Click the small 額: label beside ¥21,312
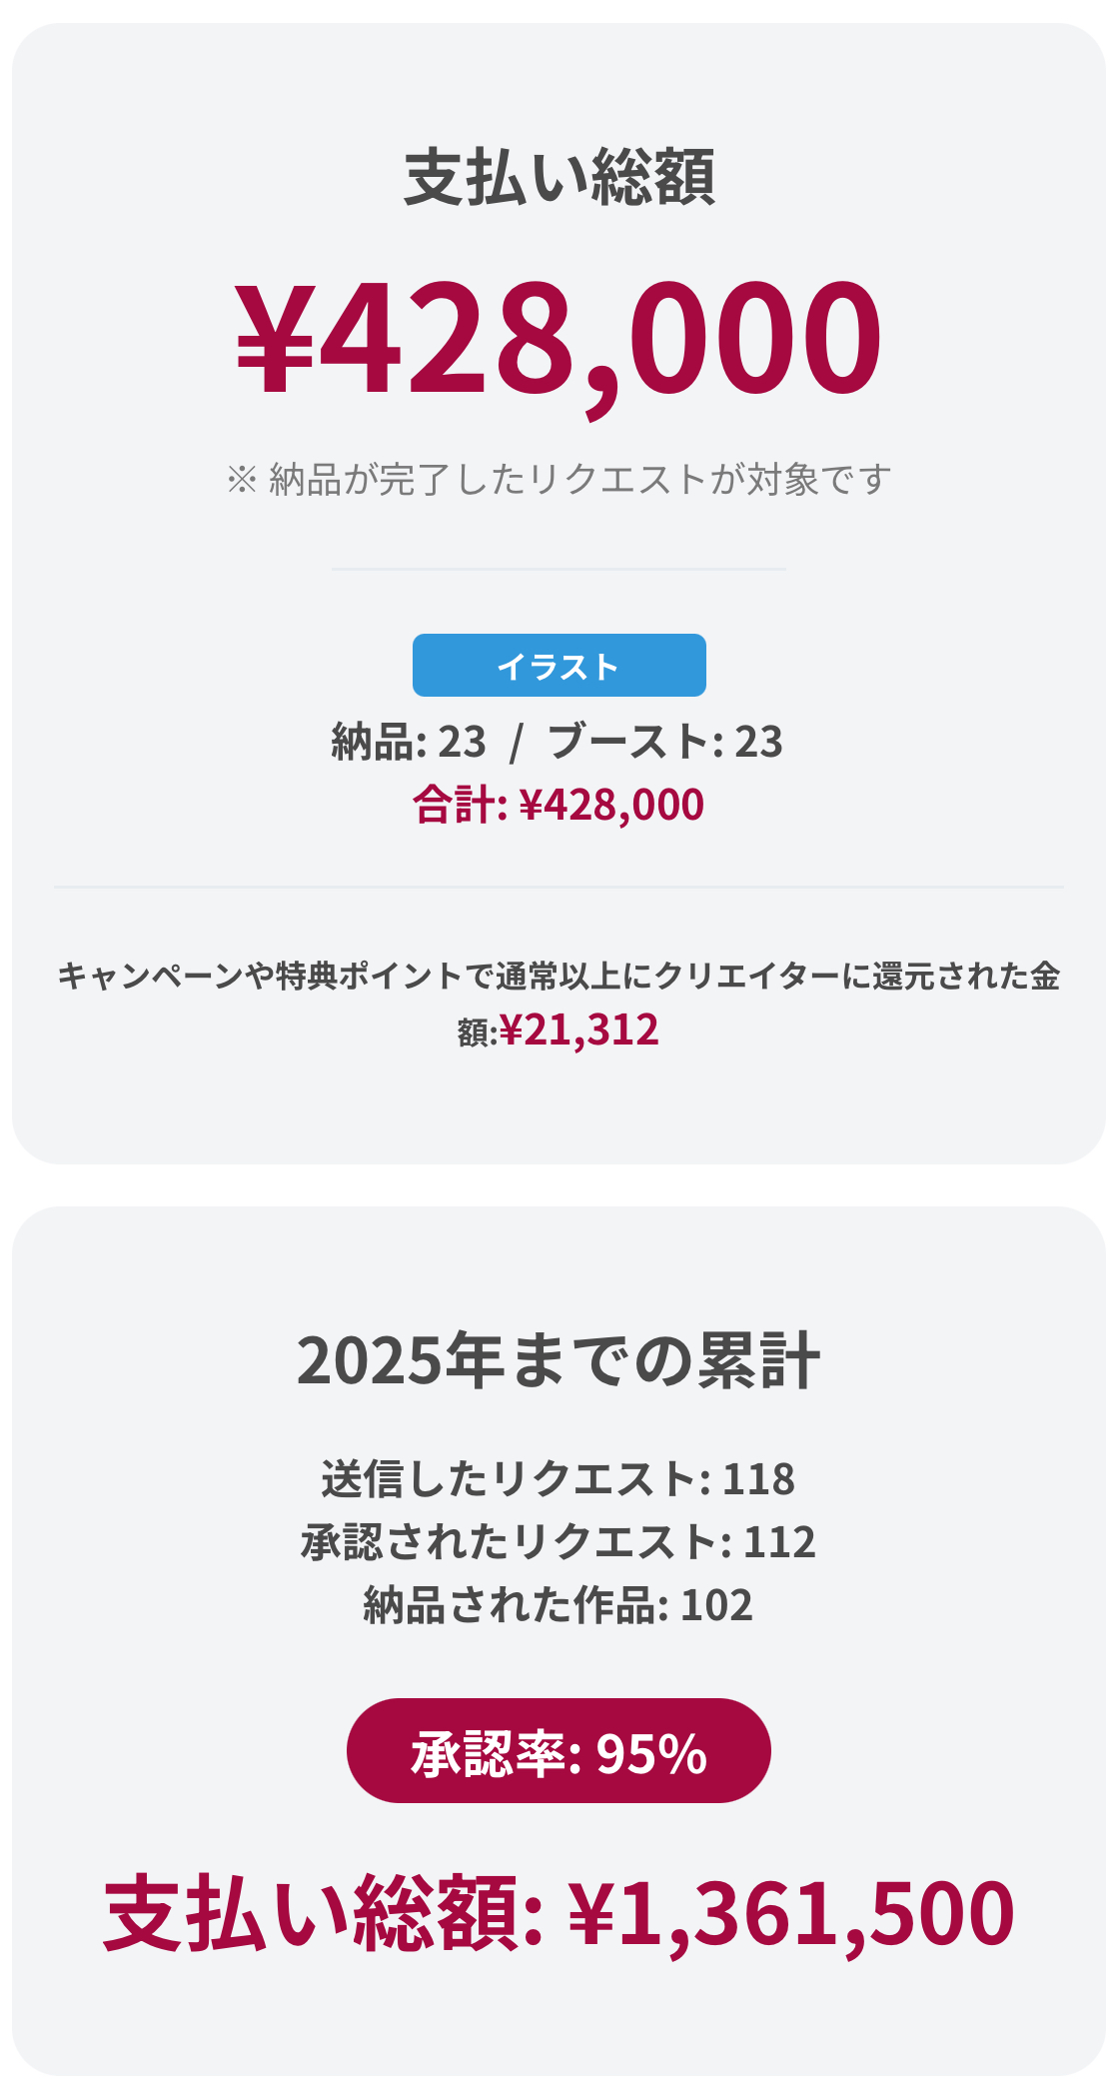1117x2093 pixels. tap(477, 1034)
